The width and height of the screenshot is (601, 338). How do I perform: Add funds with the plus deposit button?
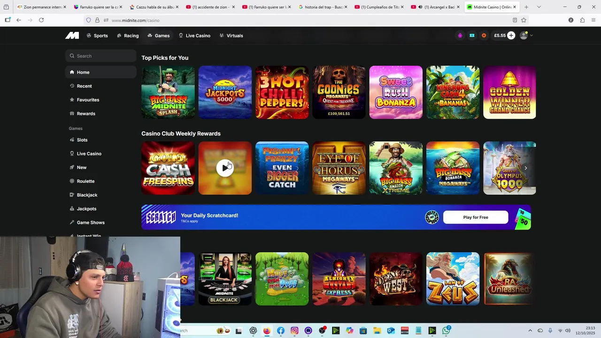point(511,35)
